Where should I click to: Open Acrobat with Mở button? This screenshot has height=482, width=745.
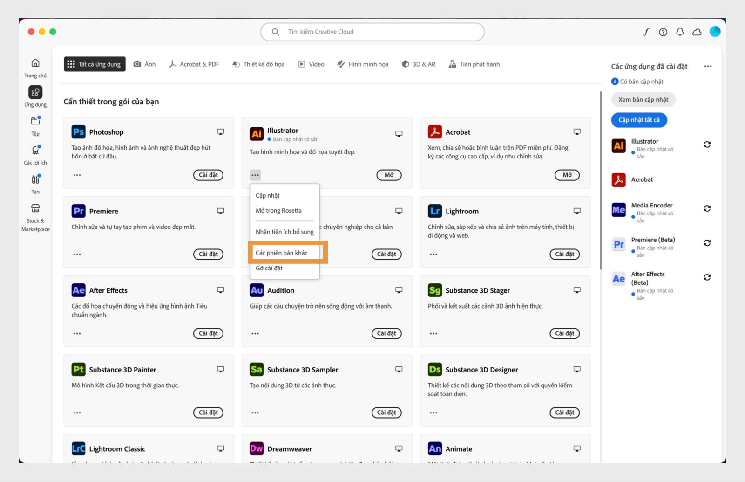coord(567,175)
